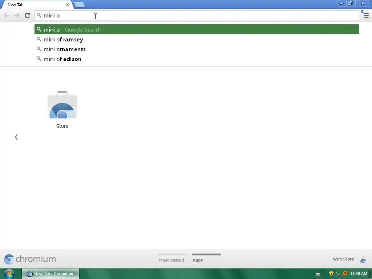Viewport: 372px width, 279px height.
Task: Open the Windows Start button
Action: pos(9,274)
